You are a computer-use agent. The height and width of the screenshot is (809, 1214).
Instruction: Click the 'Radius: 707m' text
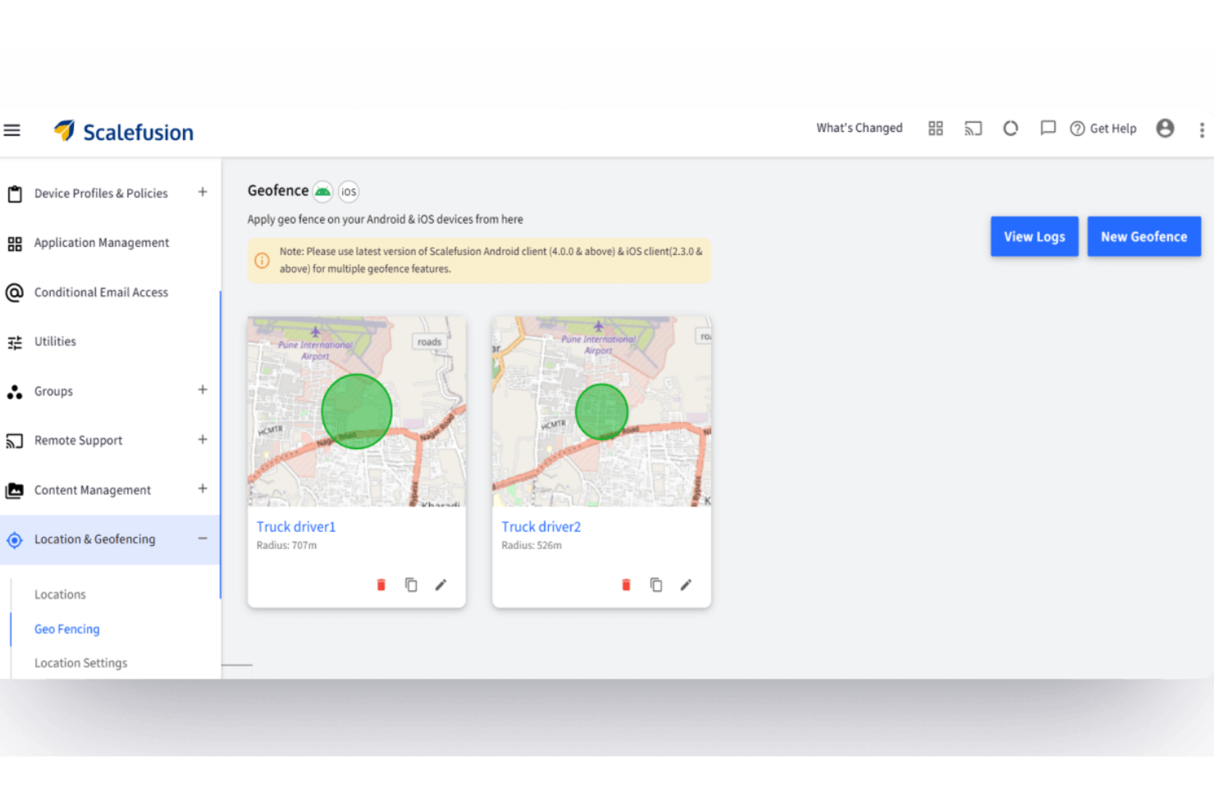coord(286,546)
